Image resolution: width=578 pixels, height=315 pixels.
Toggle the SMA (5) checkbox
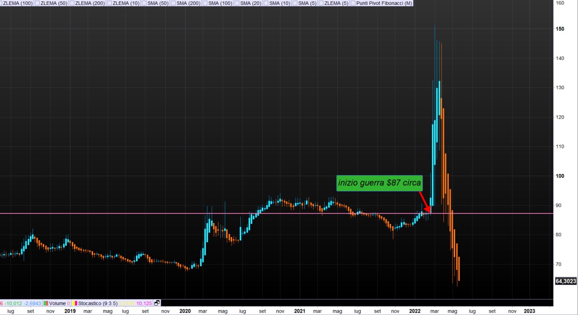point(295,3)
